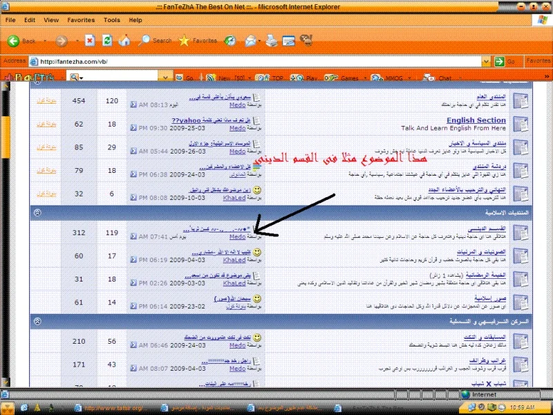Open the View menu
Viewport: 553px width, 415px height.
pos(51,20)
